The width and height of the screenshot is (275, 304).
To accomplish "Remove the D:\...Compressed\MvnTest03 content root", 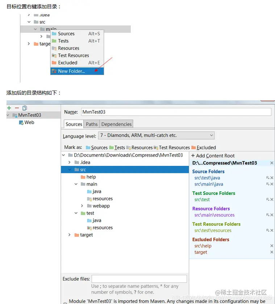I will [272, 163].
